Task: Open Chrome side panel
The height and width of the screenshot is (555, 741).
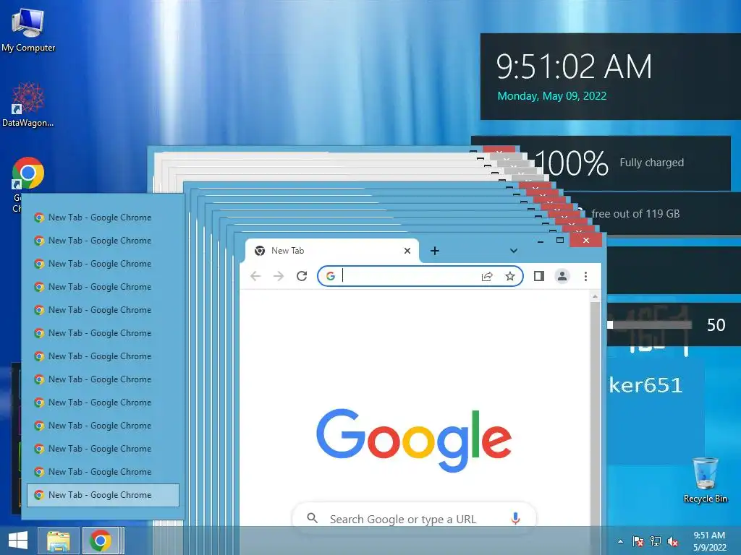Action: [x=538, y=276]
